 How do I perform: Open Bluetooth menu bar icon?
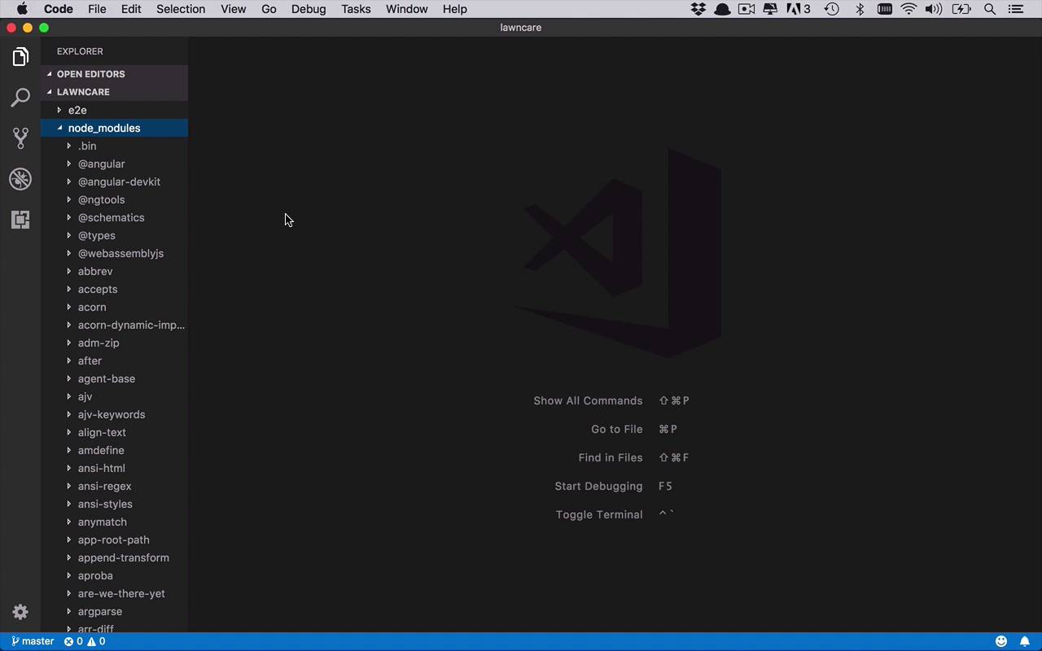click(860, 9)
